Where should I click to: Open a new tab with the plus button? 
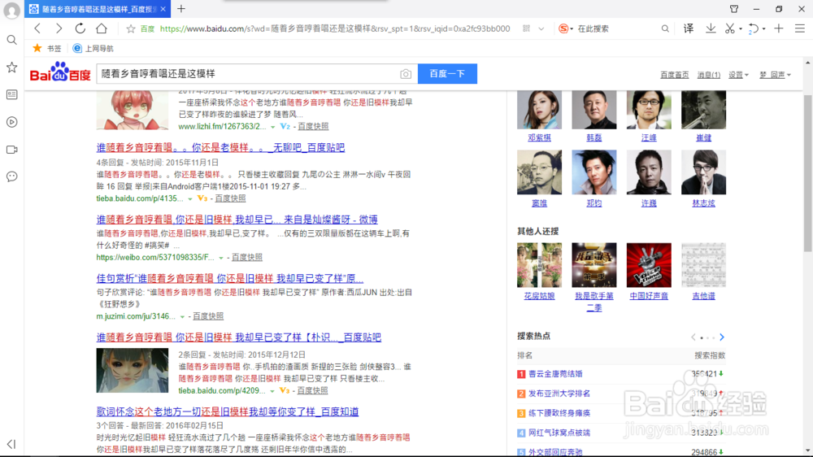tap(181, 9)
